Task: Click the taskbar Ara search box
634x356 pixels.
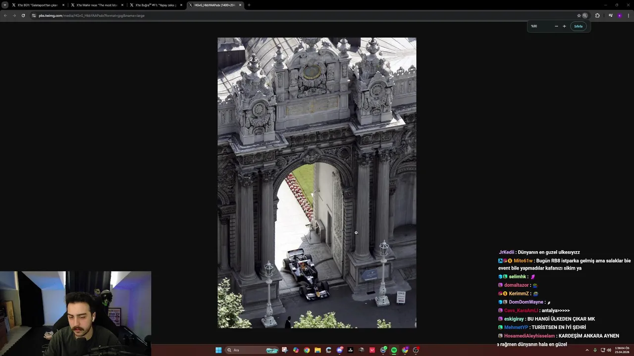Action: (x=252, y=350)
